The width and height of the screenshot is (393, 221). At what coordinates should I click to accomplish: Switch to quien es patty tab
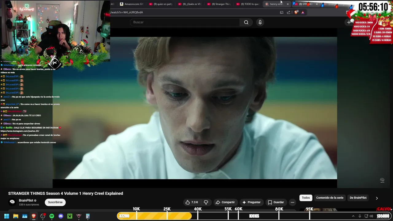pyautogui.click(x=161, y=4)
